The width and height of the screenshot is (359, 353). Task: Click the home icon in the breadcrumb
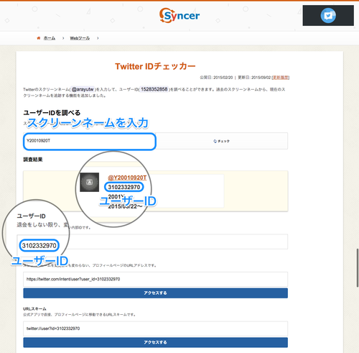[39, 38]
